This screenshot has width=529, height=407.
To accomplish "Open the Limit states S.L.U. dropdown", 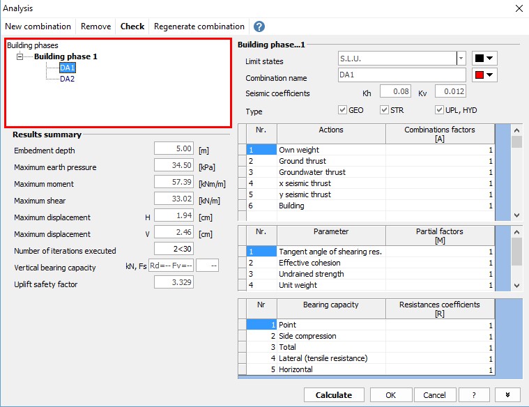I will click(x=461, y=59).
